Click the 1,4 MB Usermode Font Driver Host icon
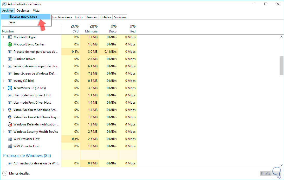The image size is (284, 180). click(10, 103)
